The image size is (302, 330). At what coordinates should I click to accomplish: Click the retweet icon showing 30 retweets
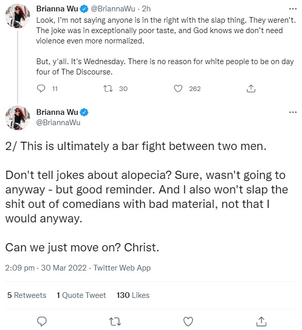[108, 88]
